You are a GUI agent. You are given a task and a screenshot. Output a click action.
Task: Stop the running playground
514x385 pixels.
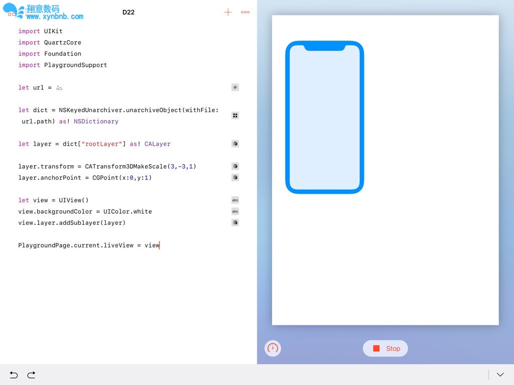click(x=385, y=348)
